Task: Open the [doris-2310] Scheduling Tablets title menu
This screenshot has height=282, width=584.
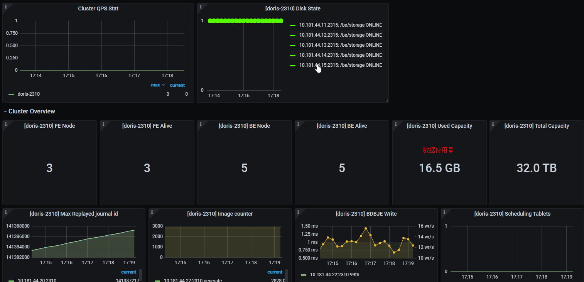Action: (x=512, y=214)
